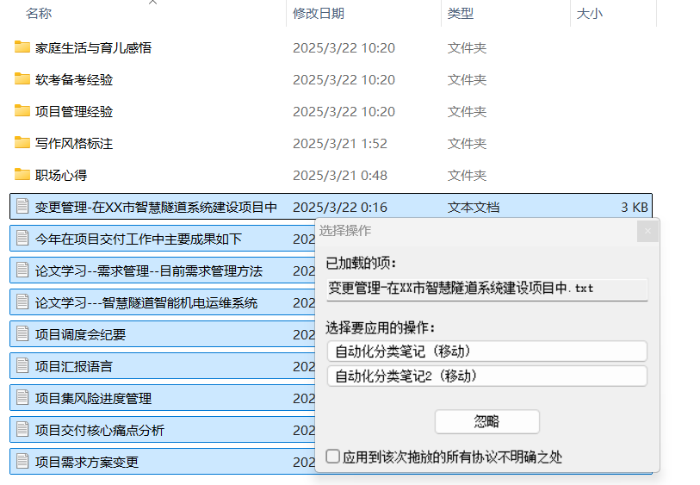Click 文本文档 type of 变更管理 file
This screenshot has height=485, width=700.
click(x=474, y=208)
